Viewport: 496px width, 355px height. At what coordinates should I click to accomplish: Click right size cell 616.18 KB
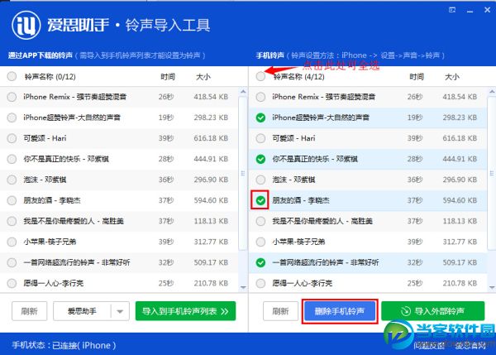(460, 138)
